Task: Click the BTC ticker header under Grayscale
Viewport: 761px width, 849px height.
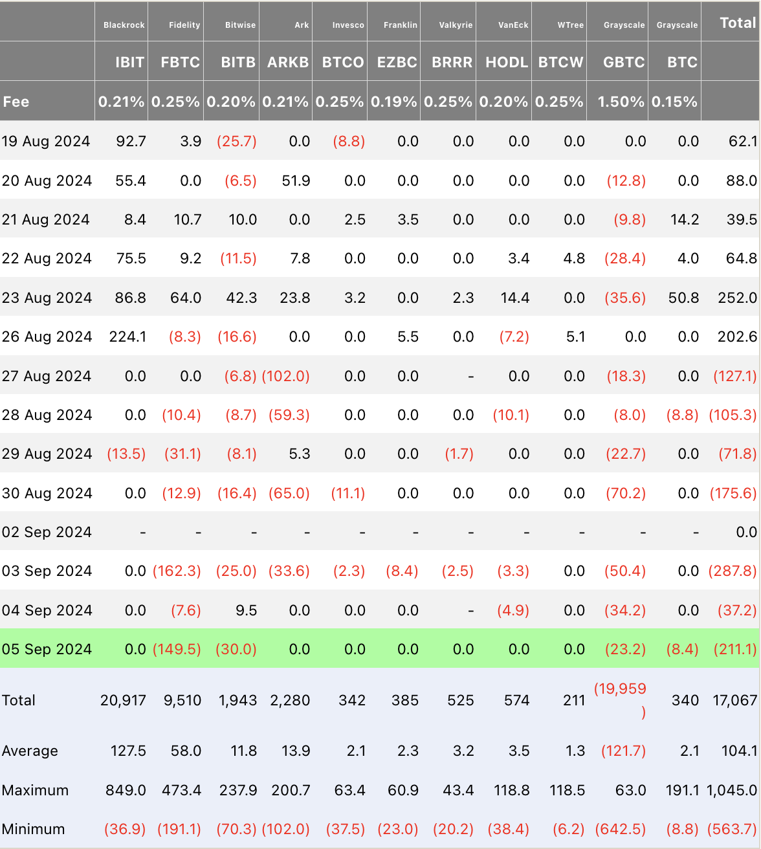Action: pos(683,62)
